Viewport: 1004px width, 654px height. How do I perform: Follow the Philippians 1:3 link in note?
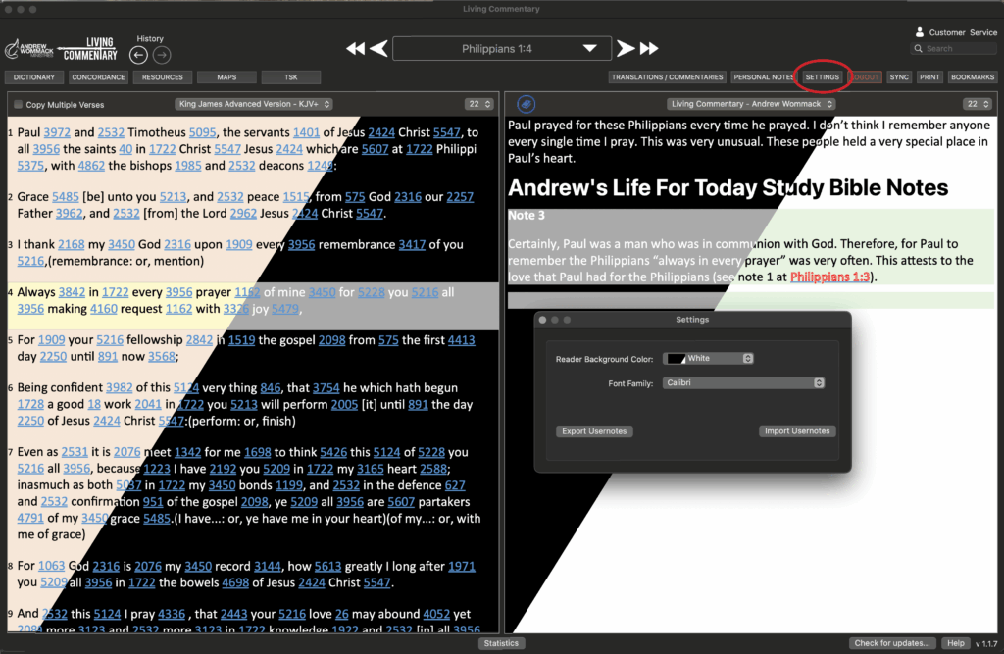pos(829,277)
